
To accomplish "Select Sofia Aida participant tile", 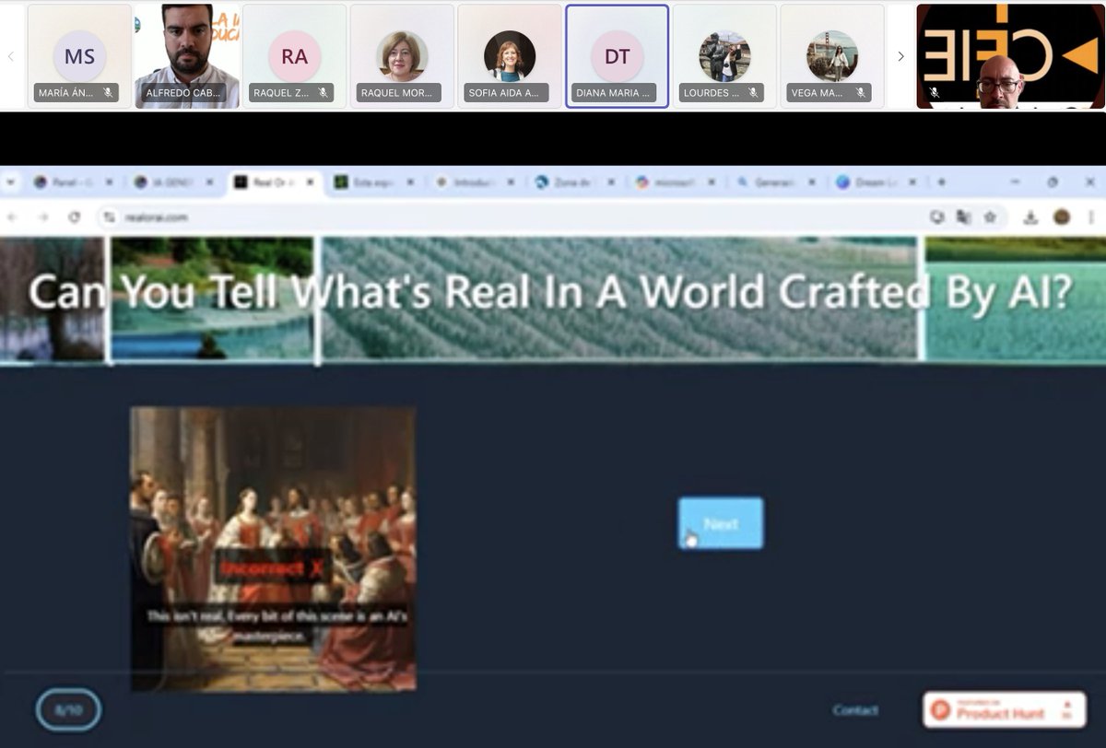I will 510,56.
